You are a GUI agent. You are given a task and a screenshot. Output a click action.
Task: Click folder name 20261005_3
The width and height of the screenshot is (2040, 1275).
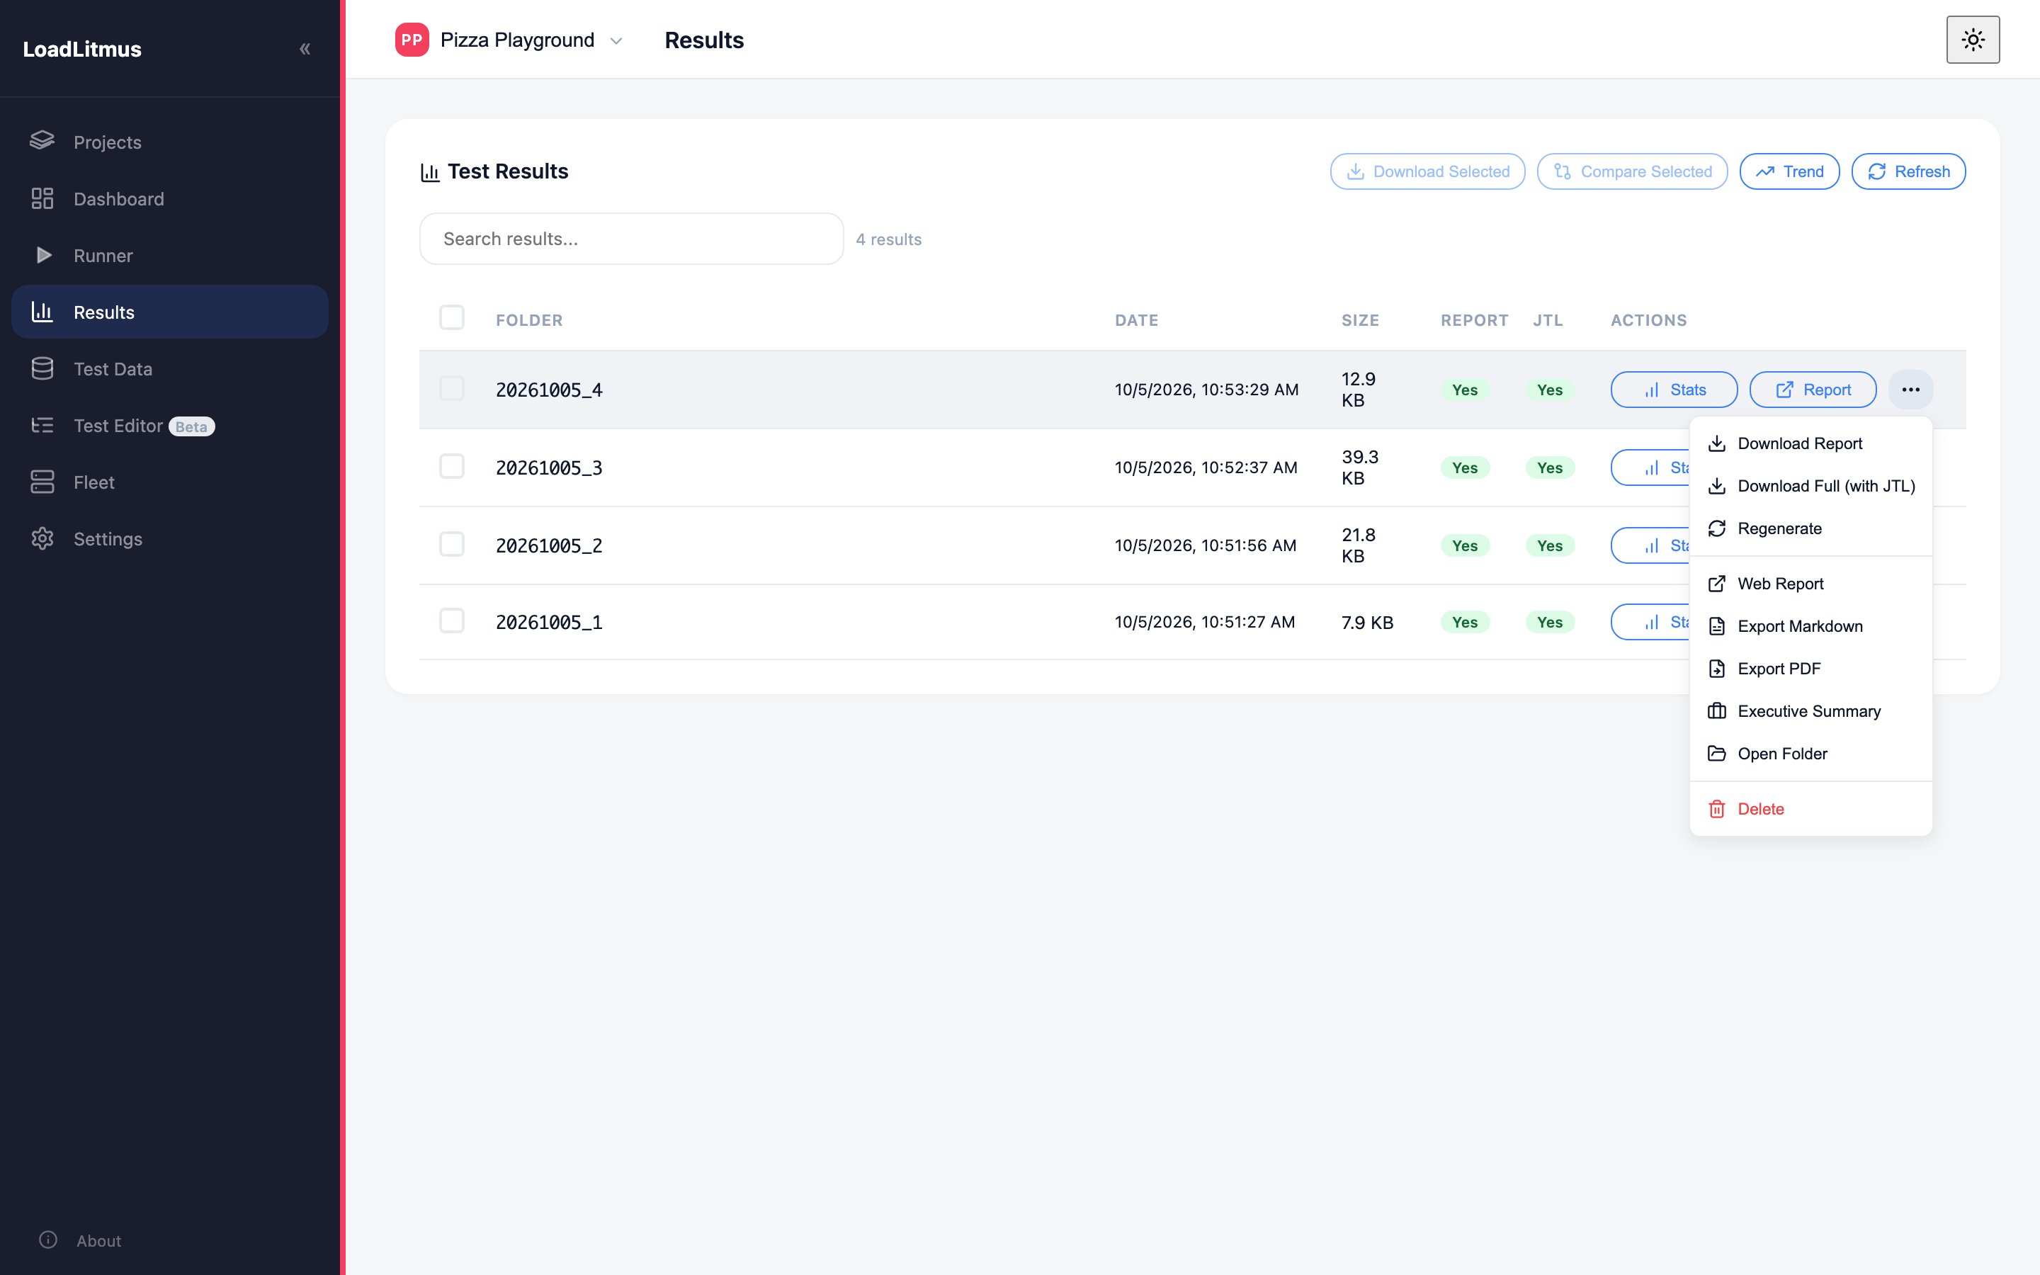click(x=549, y=468)
